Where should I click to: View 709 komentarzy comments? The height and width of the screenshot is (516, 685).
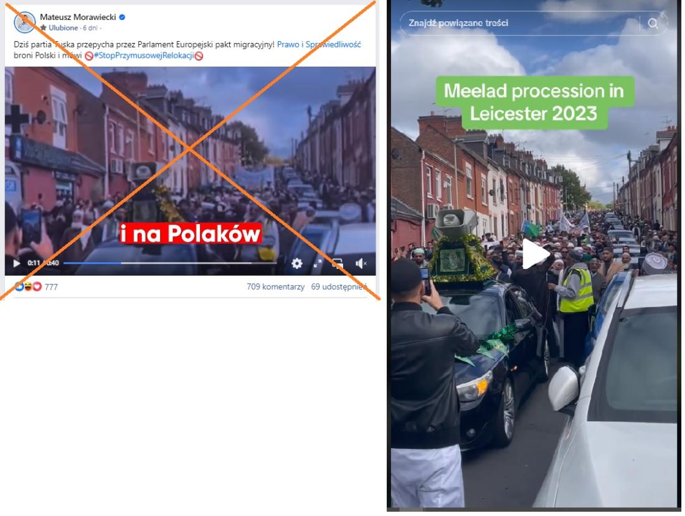click(x=276, y=287)
